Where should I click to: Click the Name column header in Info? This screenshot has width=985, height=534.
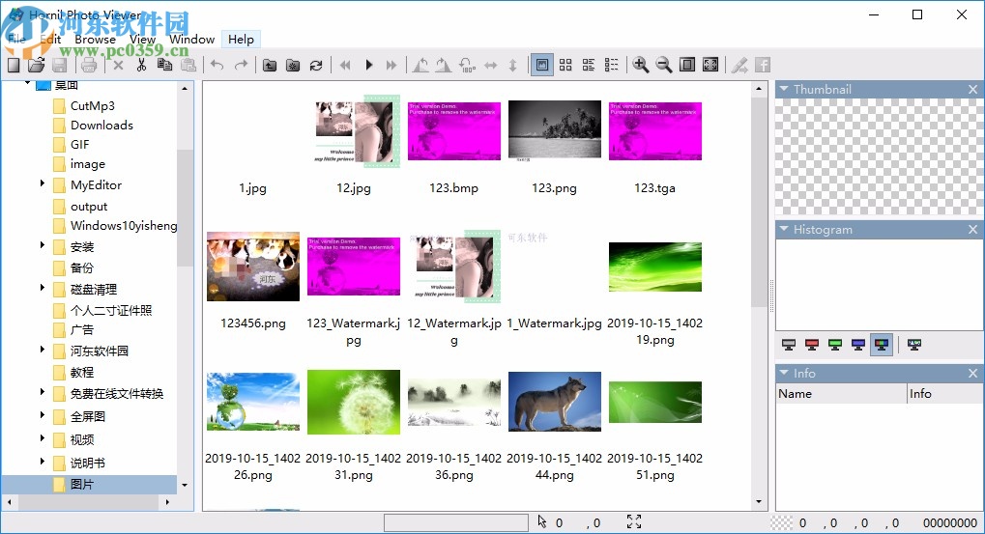coord(841,393)
